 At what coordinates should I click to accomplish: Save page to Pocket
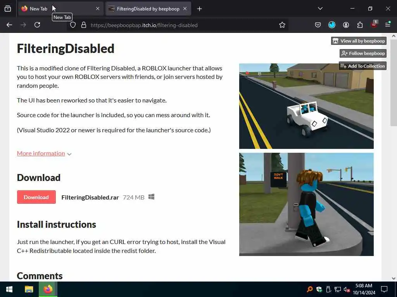[x=318, y=25]
